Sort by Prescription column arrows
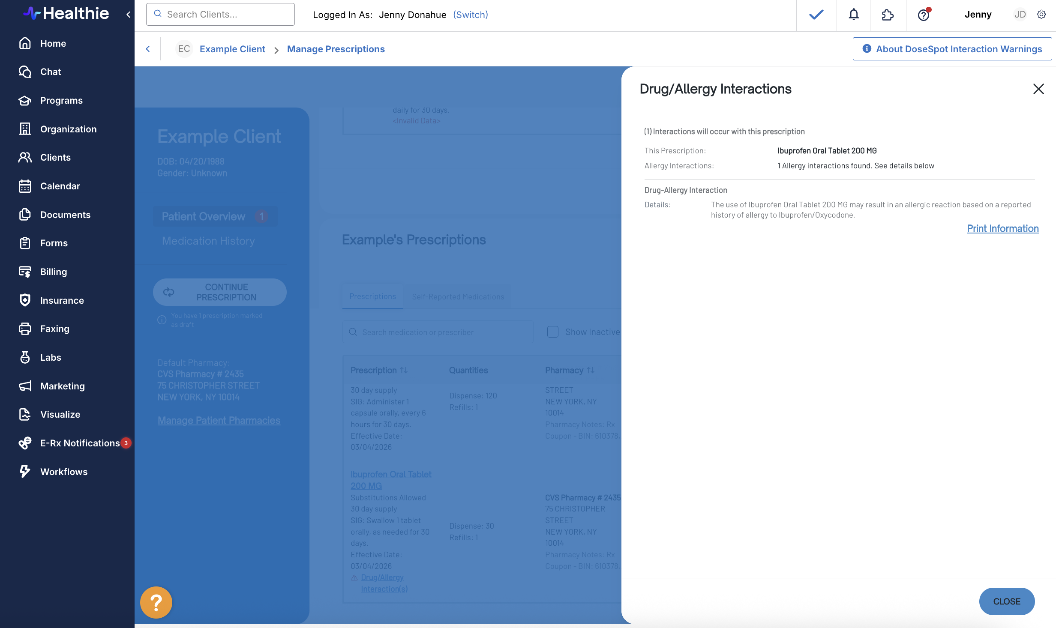 tap(404, 370)
